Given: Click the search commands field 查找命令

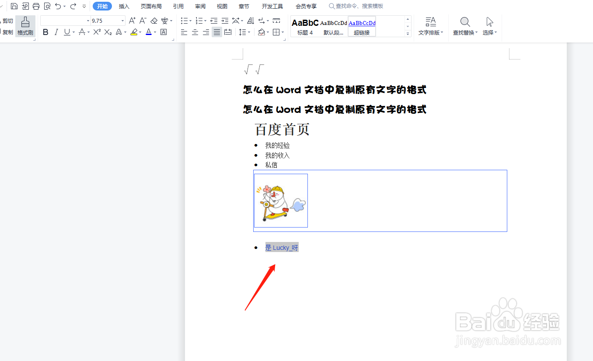Looking at the screenshot, I should (x=356, y=6).
